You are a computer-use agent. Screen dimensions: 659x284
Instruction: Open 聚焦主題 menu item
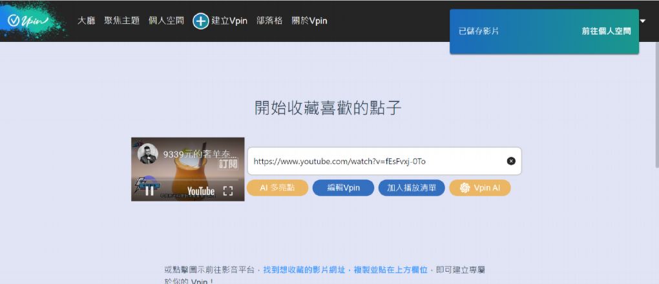(122, 21)
